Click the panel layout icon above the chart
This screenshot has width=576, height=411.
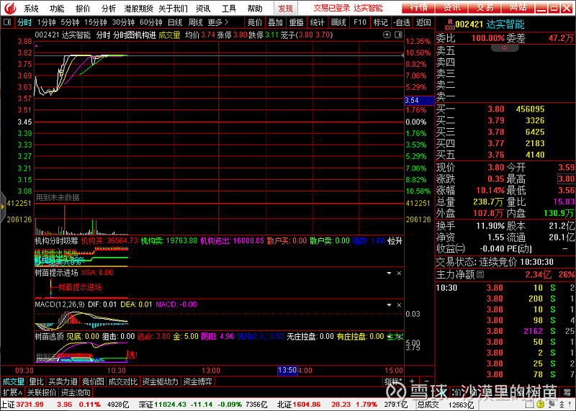coord(398,35)
